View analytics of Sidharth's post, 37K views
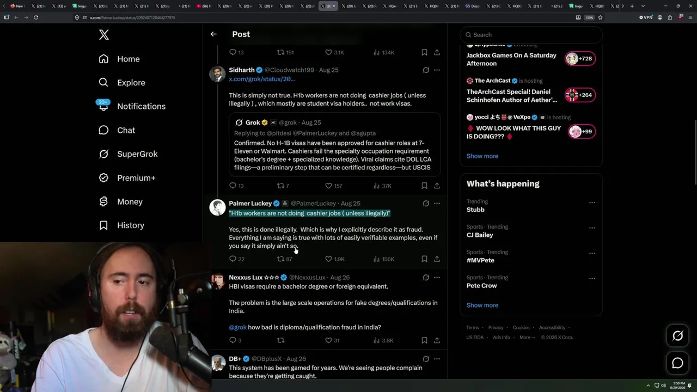This screenshot has height=392, width=697. [382, 186]
